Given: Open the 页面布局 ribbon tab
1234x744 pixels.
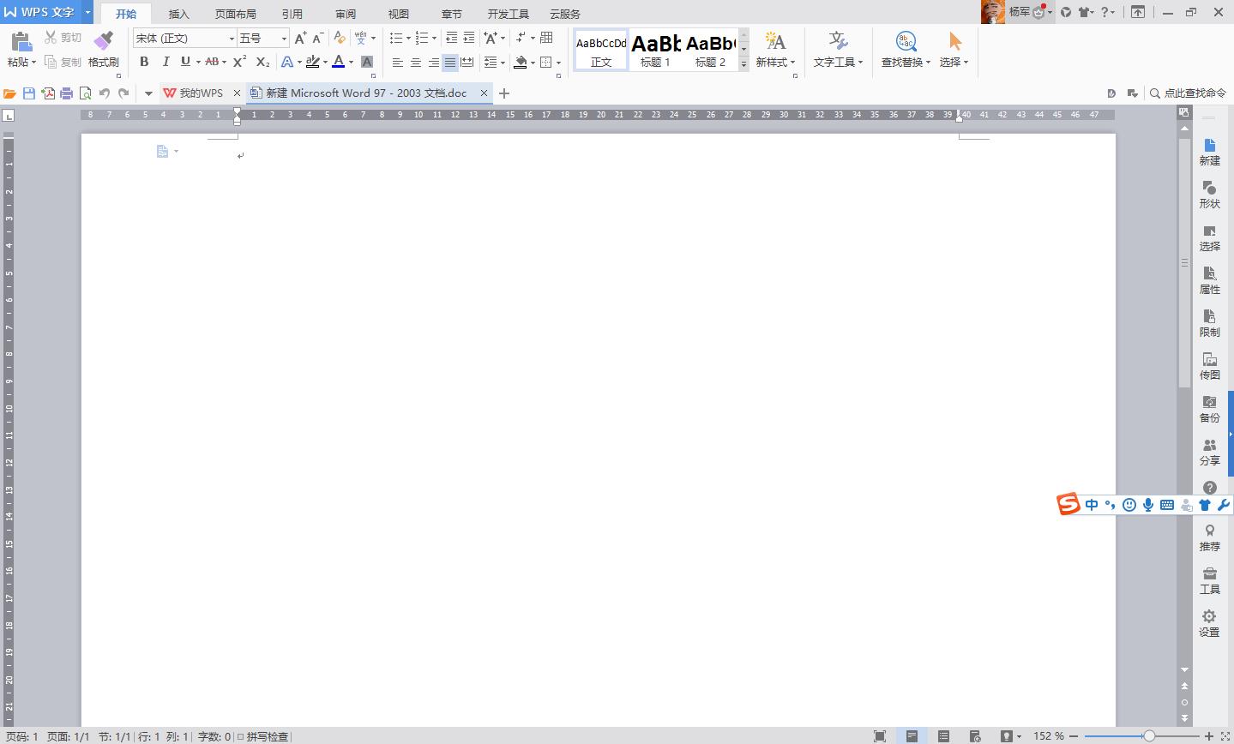Looking at the screenshot, I should click(x=235, y=14).
